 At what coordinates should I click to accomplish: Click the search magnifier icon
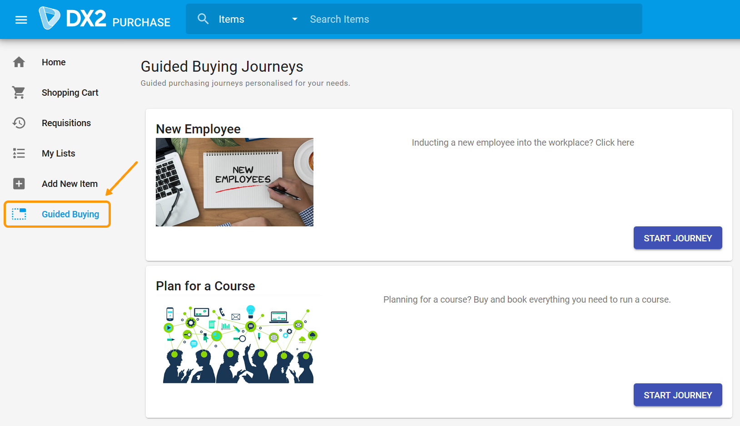coord(203,19)
